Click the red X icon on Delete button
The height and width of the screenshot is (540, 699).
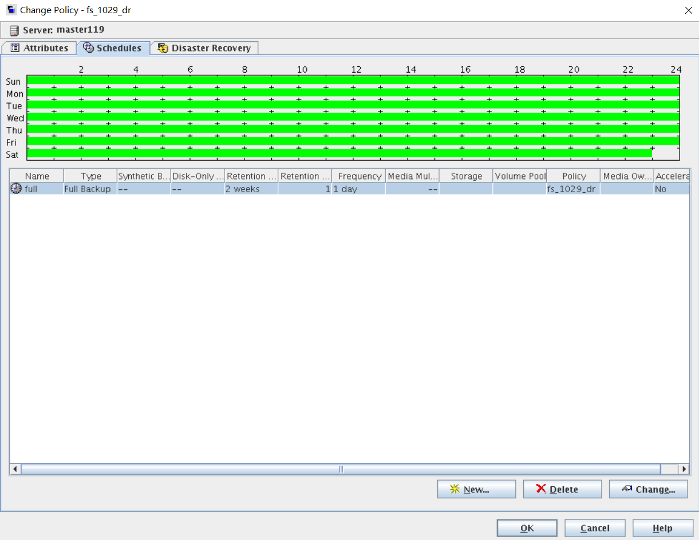click(x=541, y=489)
